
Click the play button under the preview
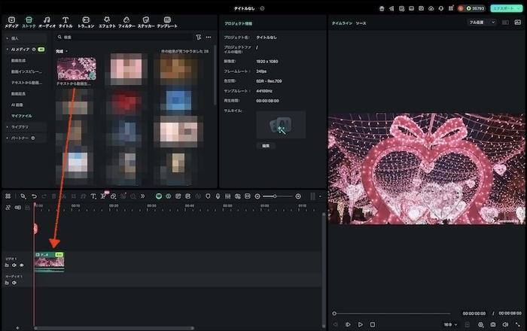tap(361, 324)
